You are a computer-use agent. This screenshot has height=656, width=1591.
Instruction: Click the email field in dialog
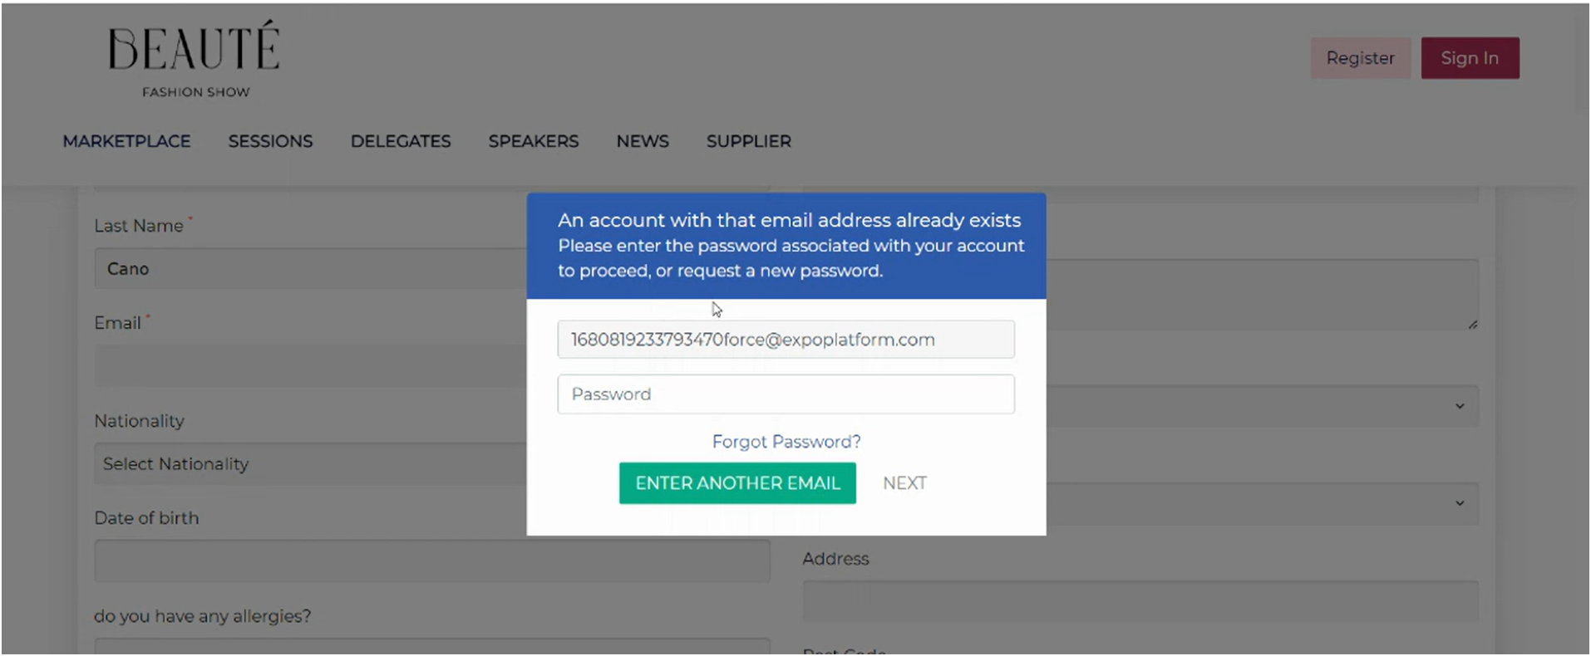click(x=786, y=340)
